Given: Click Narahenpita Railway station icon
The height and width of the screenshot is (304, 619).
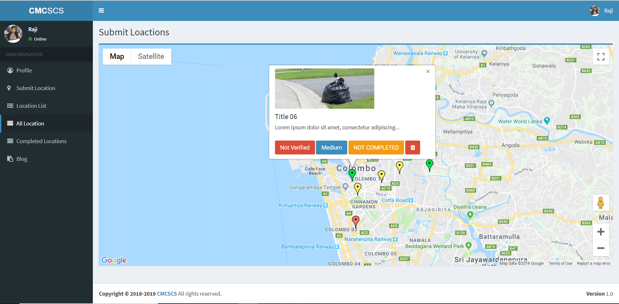Looking at the screenshot, I should coord(395,239).
